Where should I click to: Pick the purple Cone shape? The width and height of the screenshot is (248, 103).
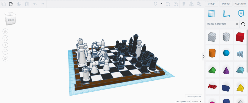tap(226, 70)
